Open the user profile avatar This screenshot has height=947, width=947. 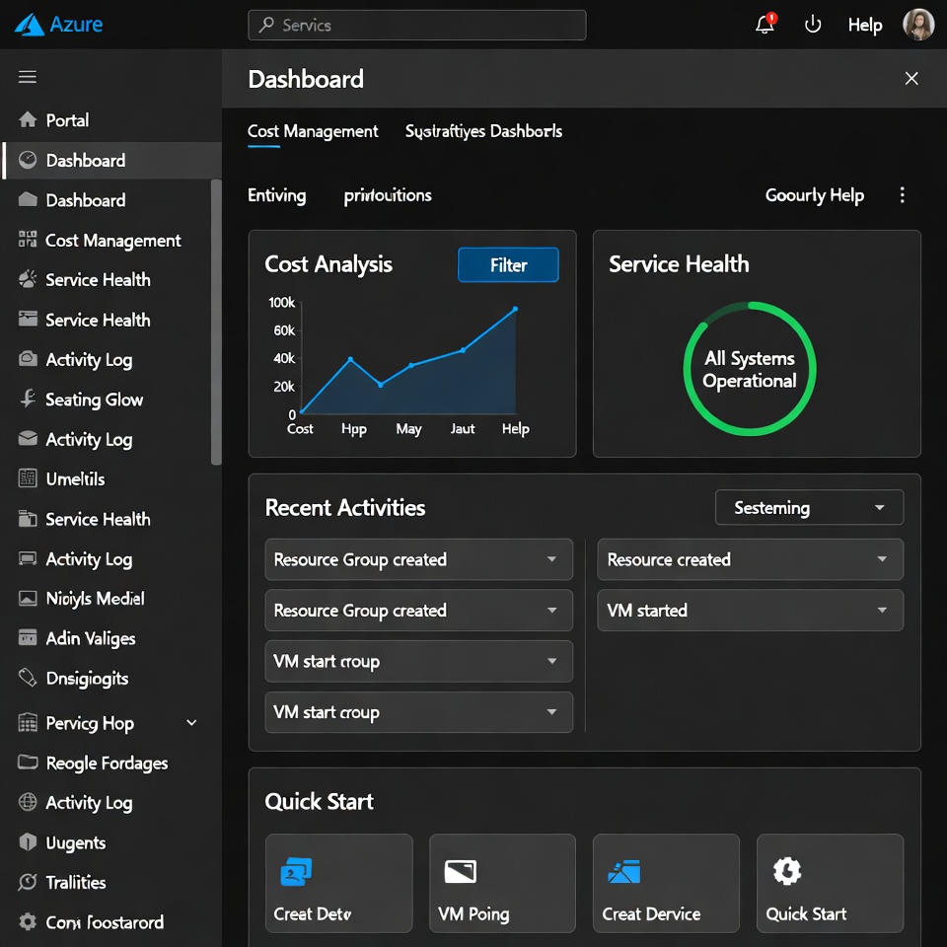(917, 26)
